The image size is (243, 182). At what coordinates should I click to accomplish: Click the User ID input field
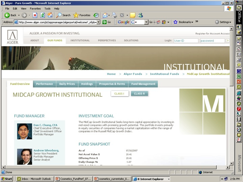click(x=186, y=41)
